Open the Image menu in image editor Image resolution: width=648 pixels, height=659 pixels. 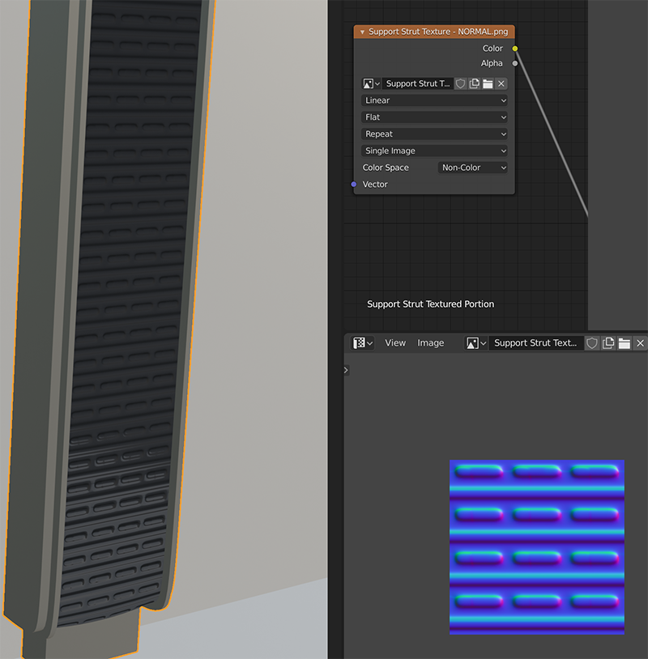point(431,343)
